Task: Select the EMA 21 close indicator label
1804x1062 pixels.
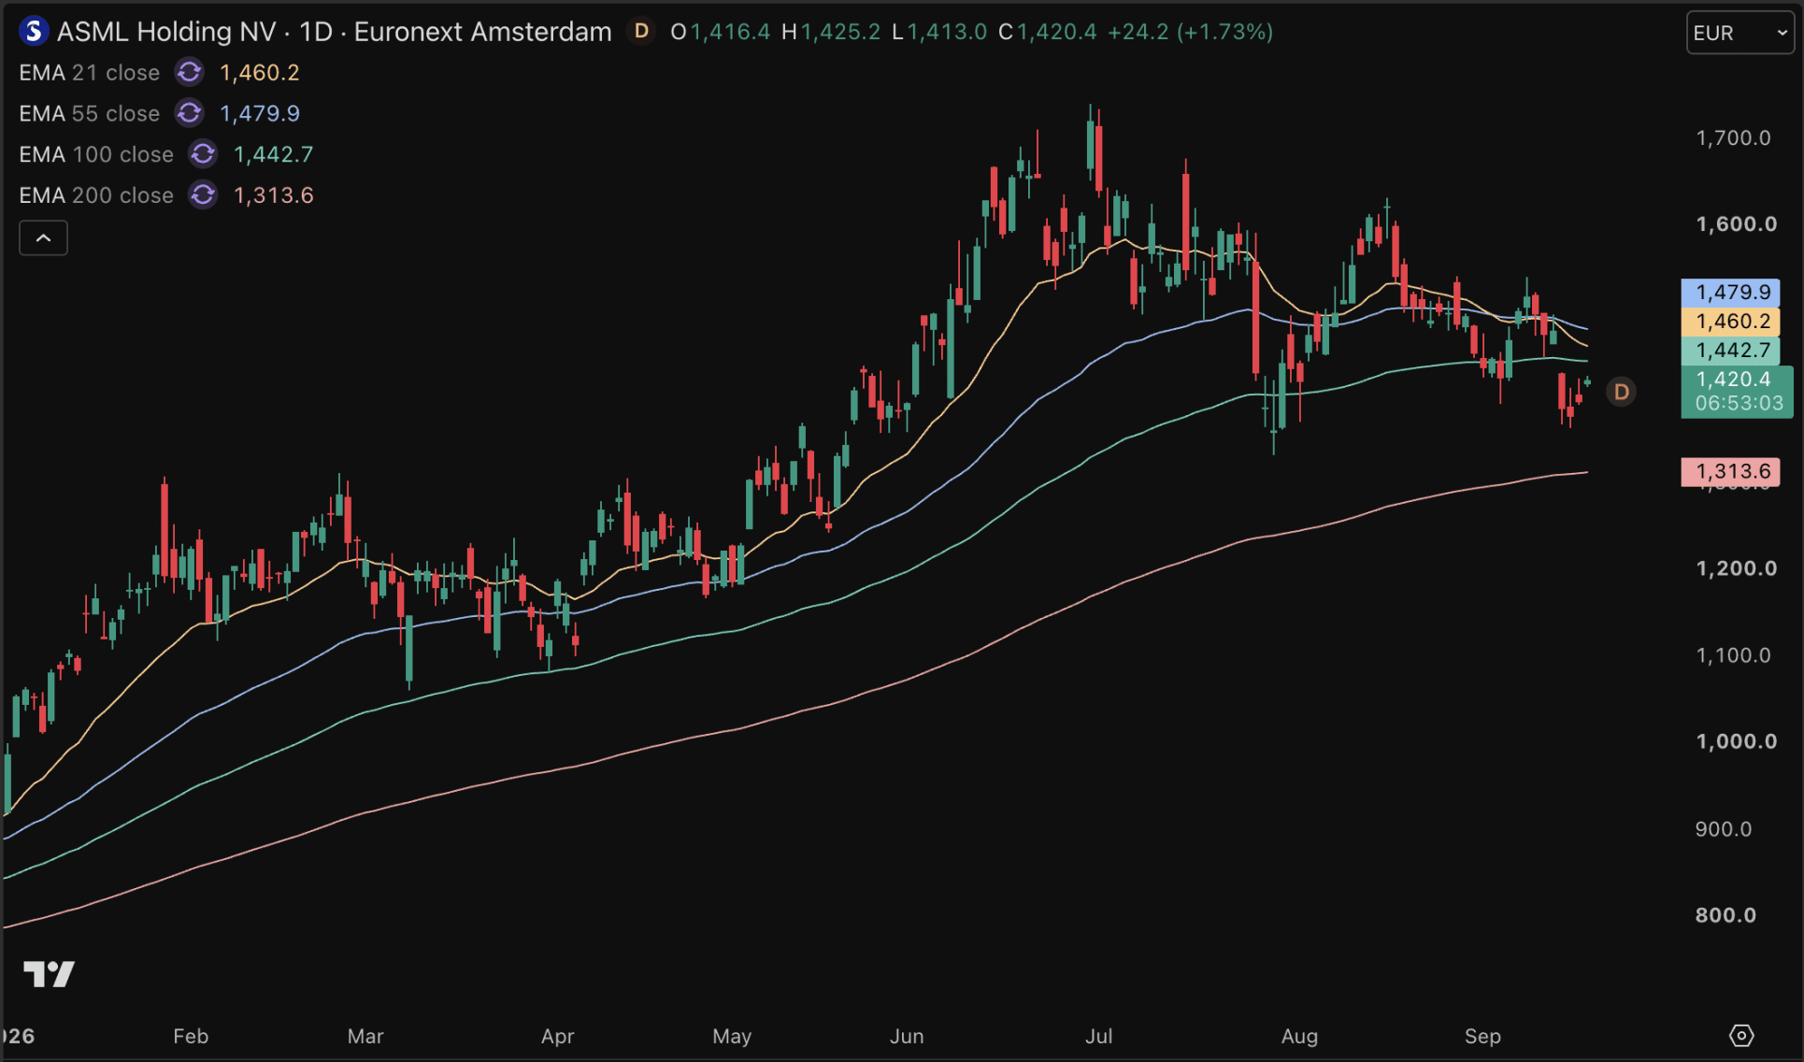Action: (90, 73)
